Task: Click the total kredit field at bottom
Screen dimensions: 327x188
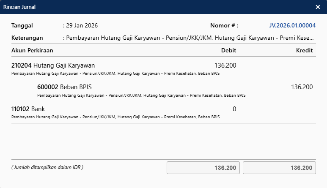Action: 279,168
